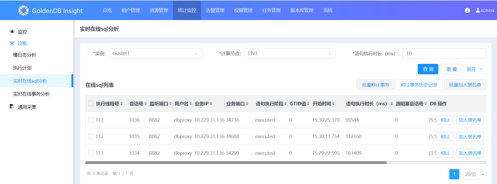This screenshot has width=497, height=184.
Task: Sort by 语句执行时长 column arrows
Action: click(392, 104)
